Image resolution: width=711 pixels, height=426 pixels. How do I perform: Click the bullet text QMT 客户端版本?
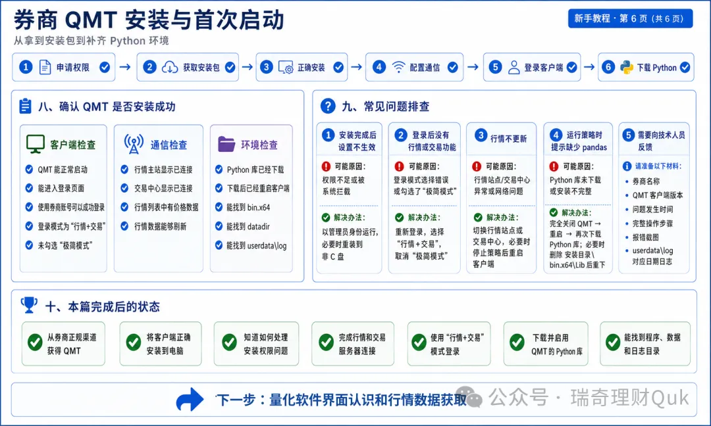click(658, 195)
